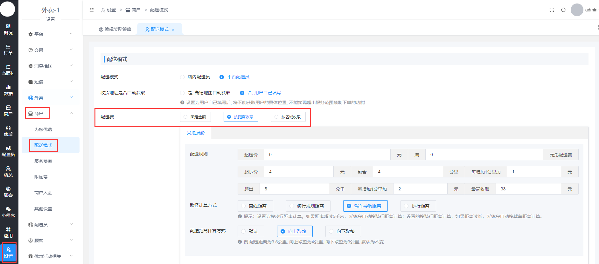Expand the 消息推送 menu group
This screenshot has height=264, width=599.
pyautogui.click(x=50, y=66)
